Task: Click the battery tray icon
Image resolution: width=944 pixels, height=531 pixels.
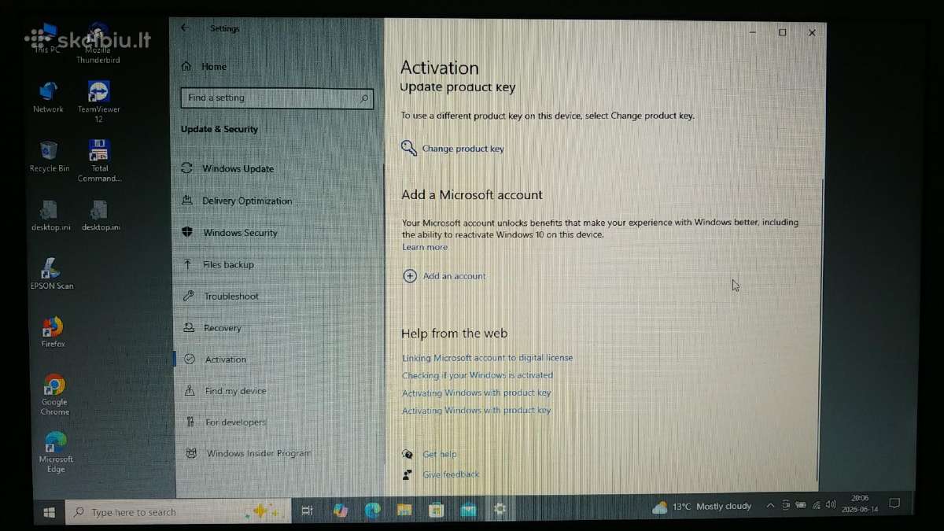Action: (801, 504)
